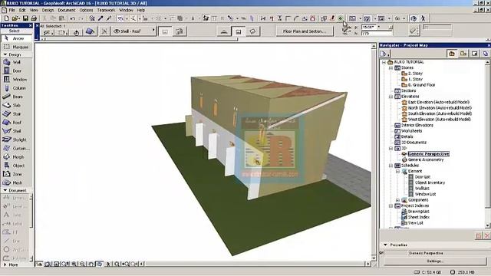Click the New document toolbar icon
491x276 pixels.
[6, 18]
